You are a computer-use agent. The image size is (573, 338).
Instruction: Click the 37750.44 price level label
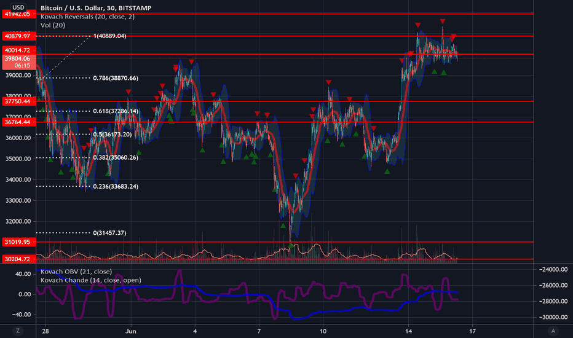[18, 101]
